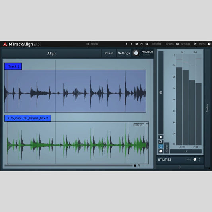
Task: Open the Settings button beside Reset
Action: point(124,53)
